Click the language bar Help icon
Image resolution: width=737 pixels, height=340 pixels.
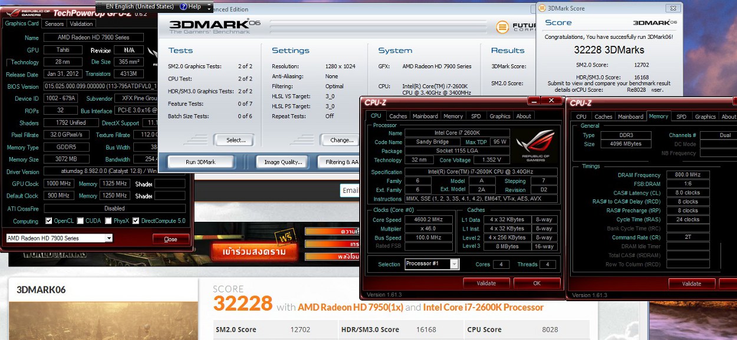pyautogui.click(x=183, y=6)
